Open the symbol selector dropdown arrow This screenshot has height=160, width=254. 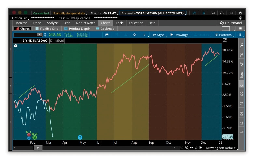tap(39, 35)
